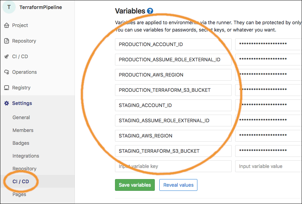Open the Pages settings section
Viewport: 302px width, 204px height.
[x=19, y=194]
